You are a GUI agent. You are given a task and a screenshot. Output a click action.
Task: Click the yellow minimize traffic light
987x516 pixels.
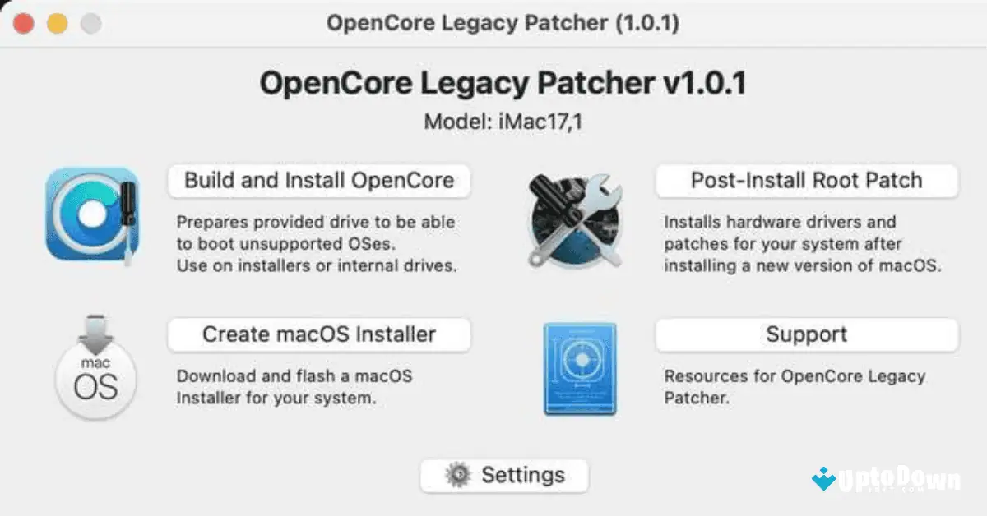click(x=55, y=24)
